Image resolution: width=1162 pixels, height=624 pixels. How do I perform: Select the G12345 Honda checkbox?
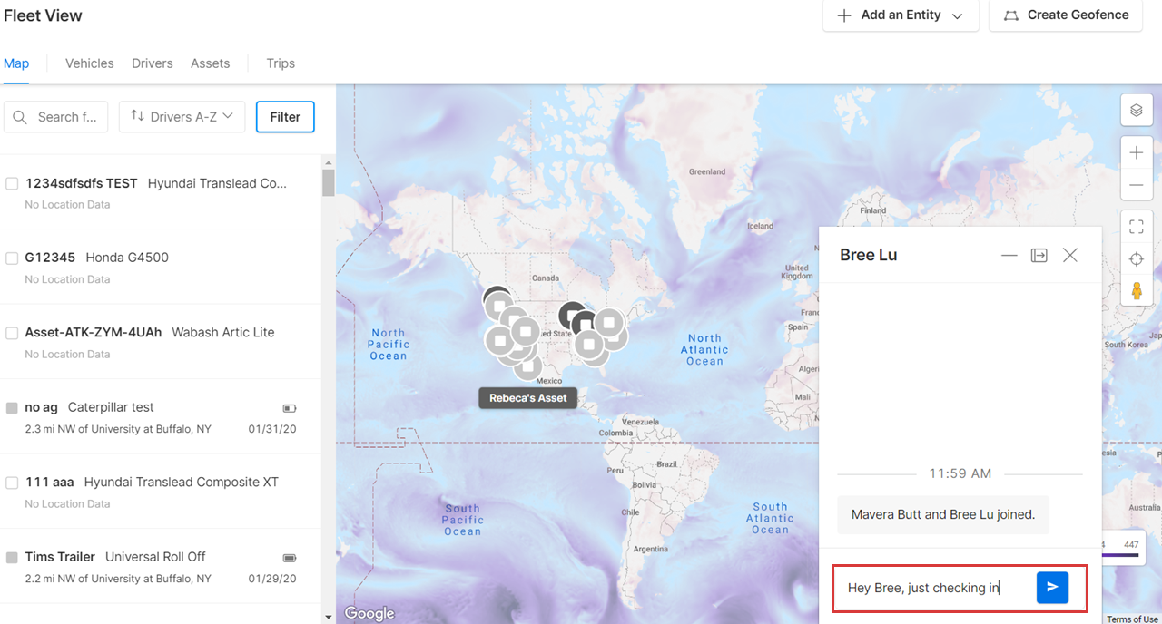tap(12, 258)
